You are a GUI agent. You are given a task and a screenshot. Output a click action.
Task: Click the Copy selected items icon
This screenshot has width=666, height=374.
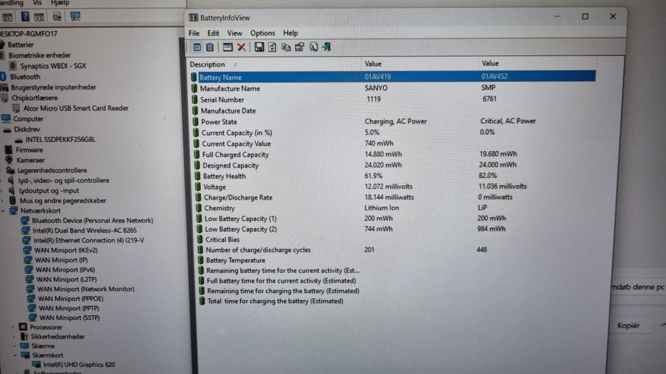pos(286,47)
